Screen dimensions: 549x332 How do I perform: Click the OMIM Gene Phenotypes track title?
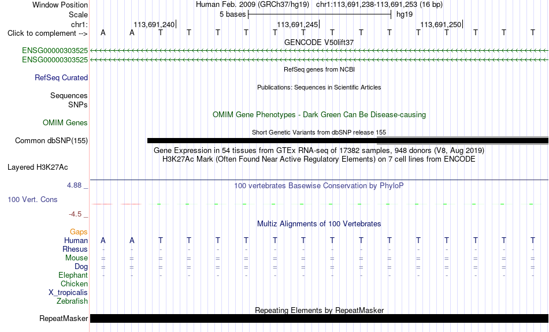pos(319,115)
